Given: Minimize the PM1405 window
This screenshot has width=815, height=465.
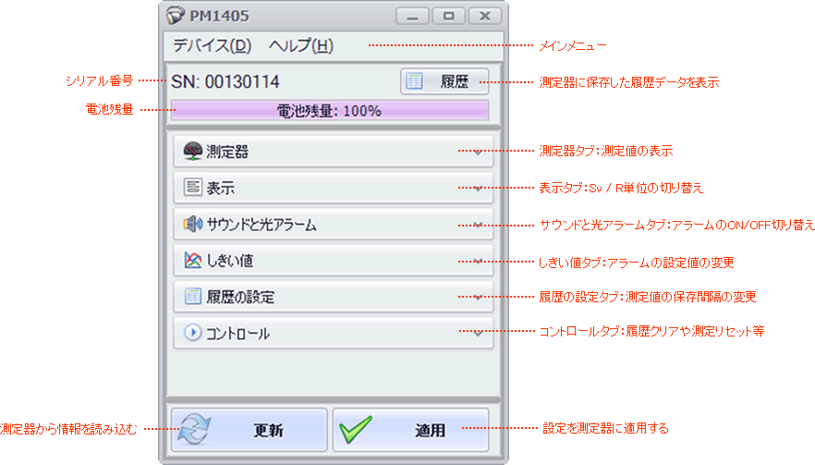Looking at the screenshot, I should click(x=412, y=16).
